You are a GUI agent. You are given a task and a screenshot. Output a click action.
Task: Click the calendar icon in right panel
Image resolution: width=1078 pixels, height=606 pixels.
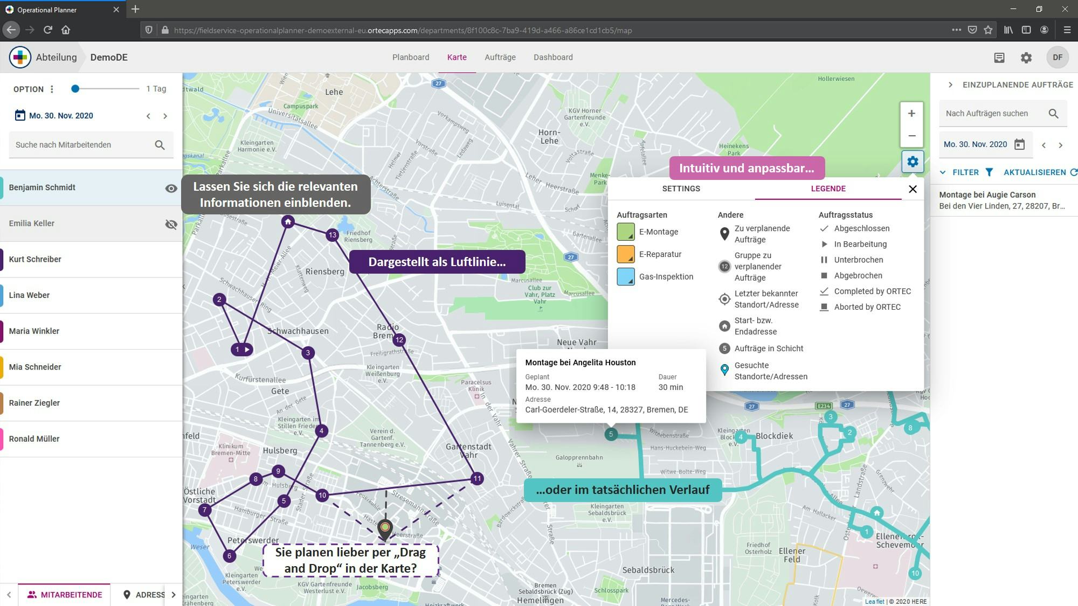coord(1019,144)
